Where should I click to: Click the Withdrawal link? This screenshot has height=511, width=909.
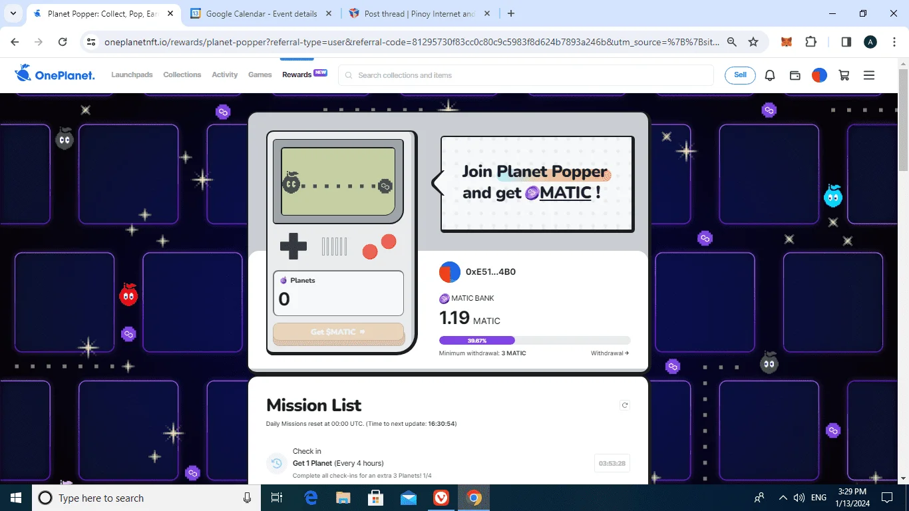[610, 353]
